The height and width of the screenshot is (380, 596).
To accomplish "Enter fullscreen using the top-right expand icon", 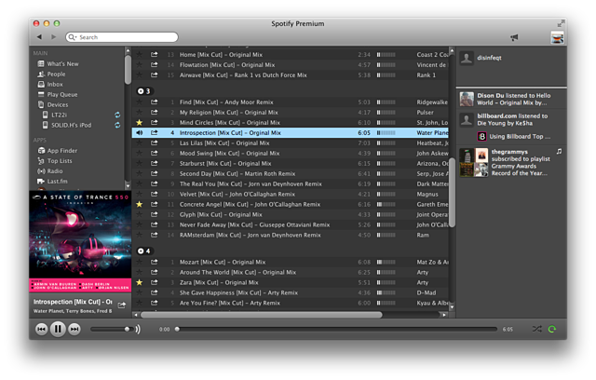I will pyautogui.click(x=561, y=23).
